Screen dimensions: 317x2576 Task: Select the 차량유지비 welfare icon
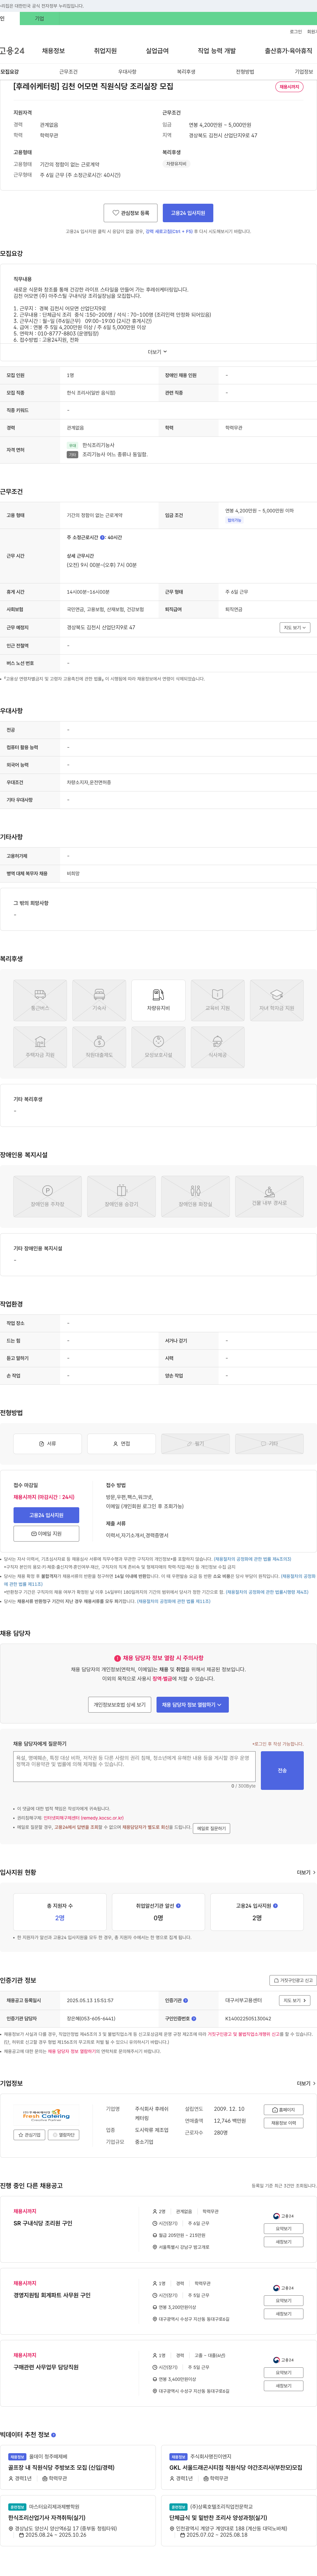158,1000
